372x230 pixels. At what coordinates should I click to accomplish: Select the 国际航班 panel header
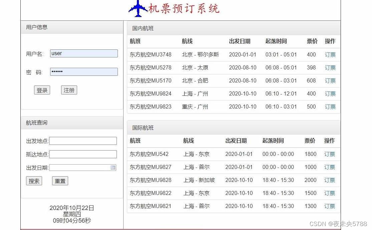click(234, 128)
